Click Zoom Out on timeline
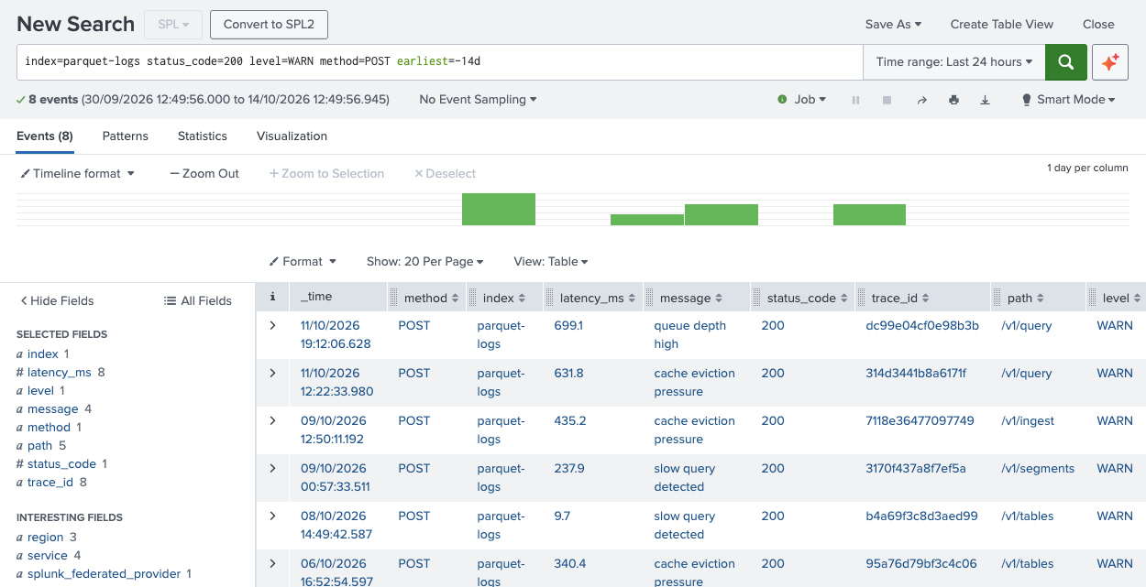Image resolution: width=1146 pixels, height=587 pixels. (204, 173)
